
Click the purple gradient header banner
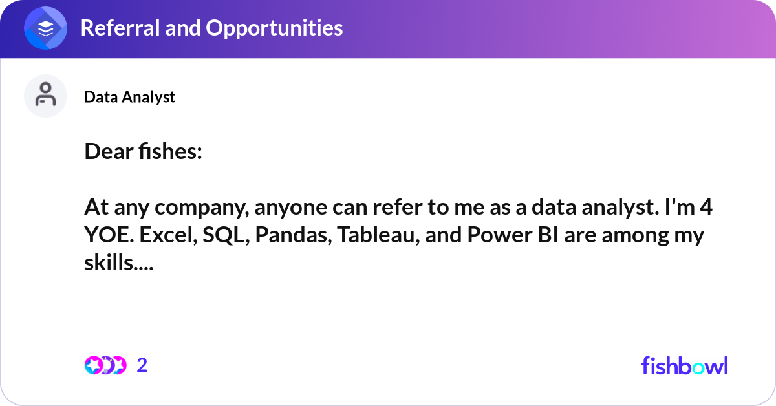pyautogui.click(x=388, y=29)
